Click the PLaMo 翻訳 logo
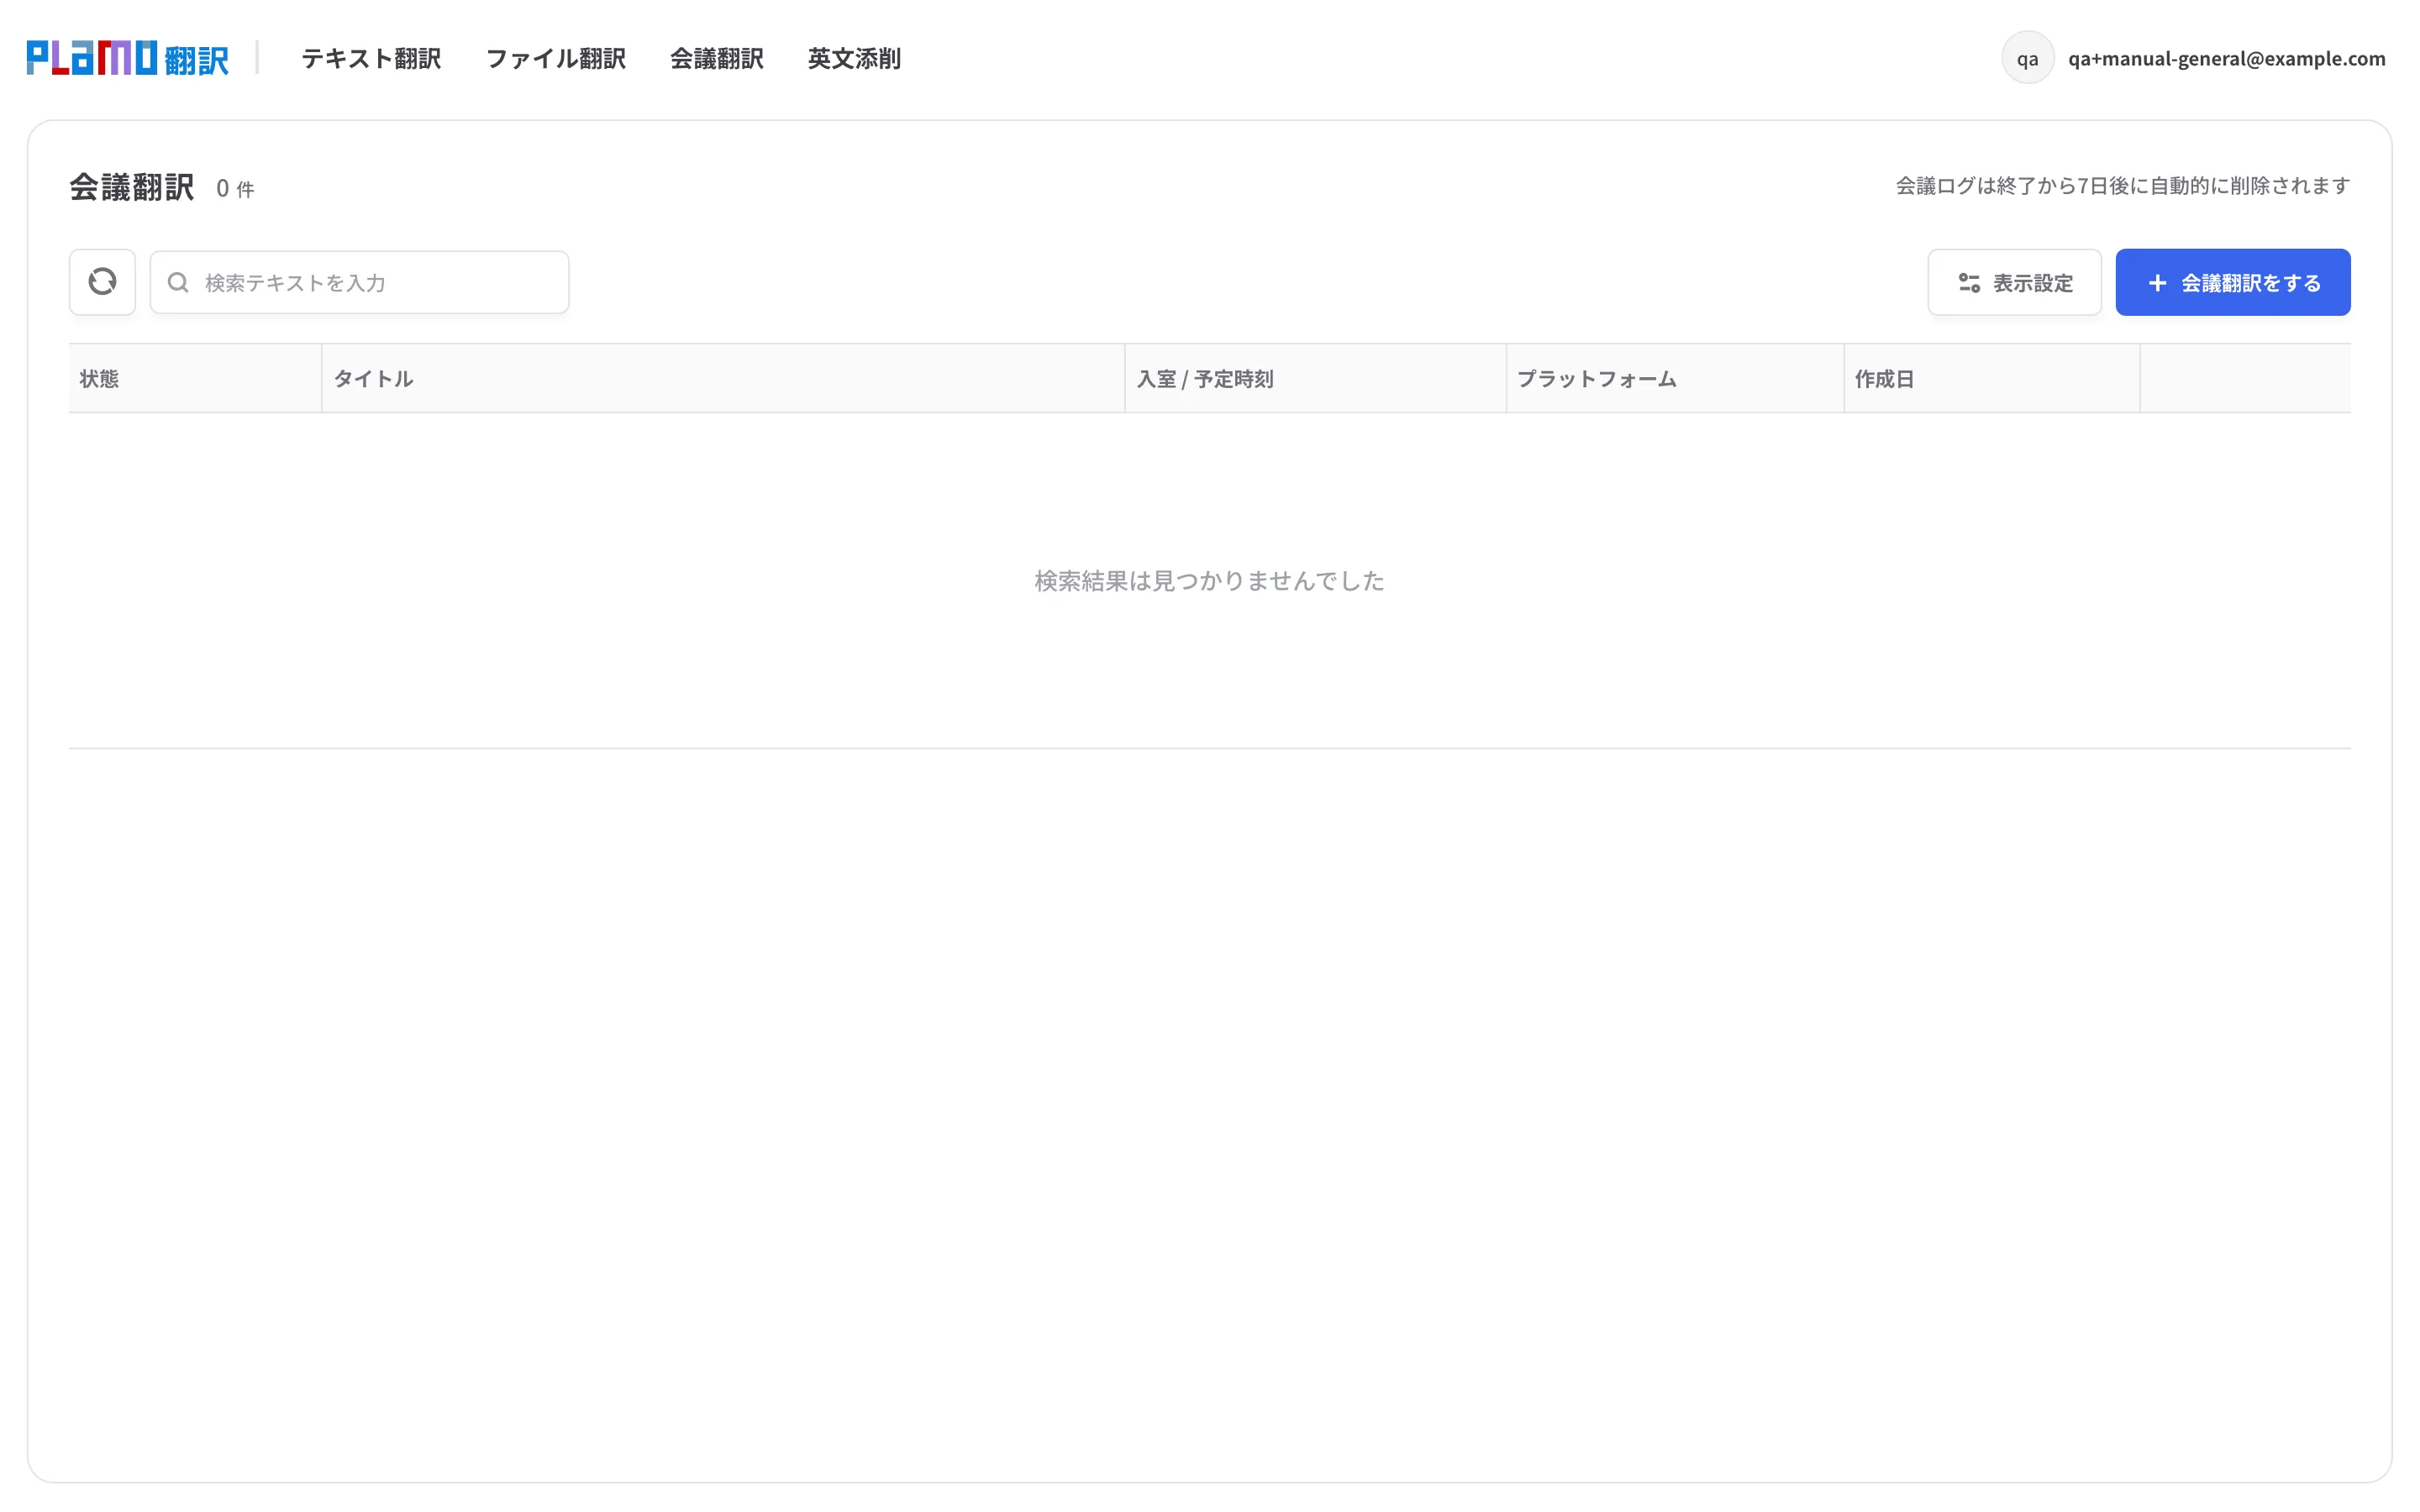Viewport: 2420px width, 1512px height. (x=127, y=58)
